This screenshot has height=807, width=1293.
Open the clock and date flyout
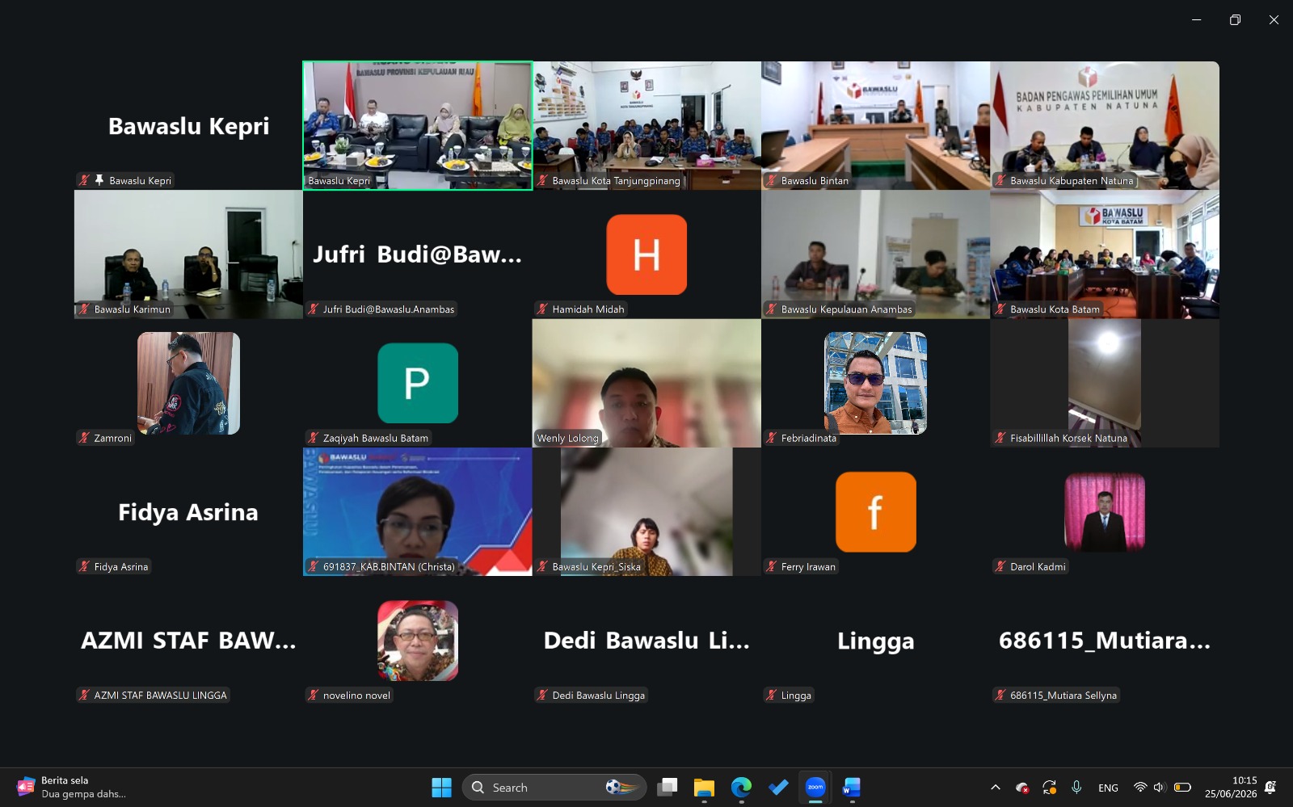tap(1231, 788)
